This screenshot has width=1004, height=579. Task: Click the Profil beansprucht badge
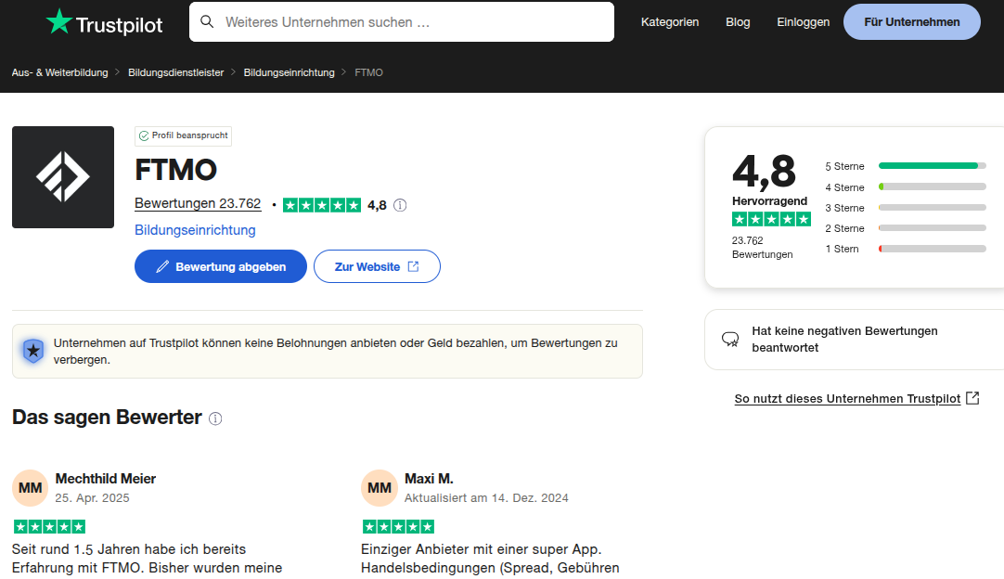tap(183, 135)
